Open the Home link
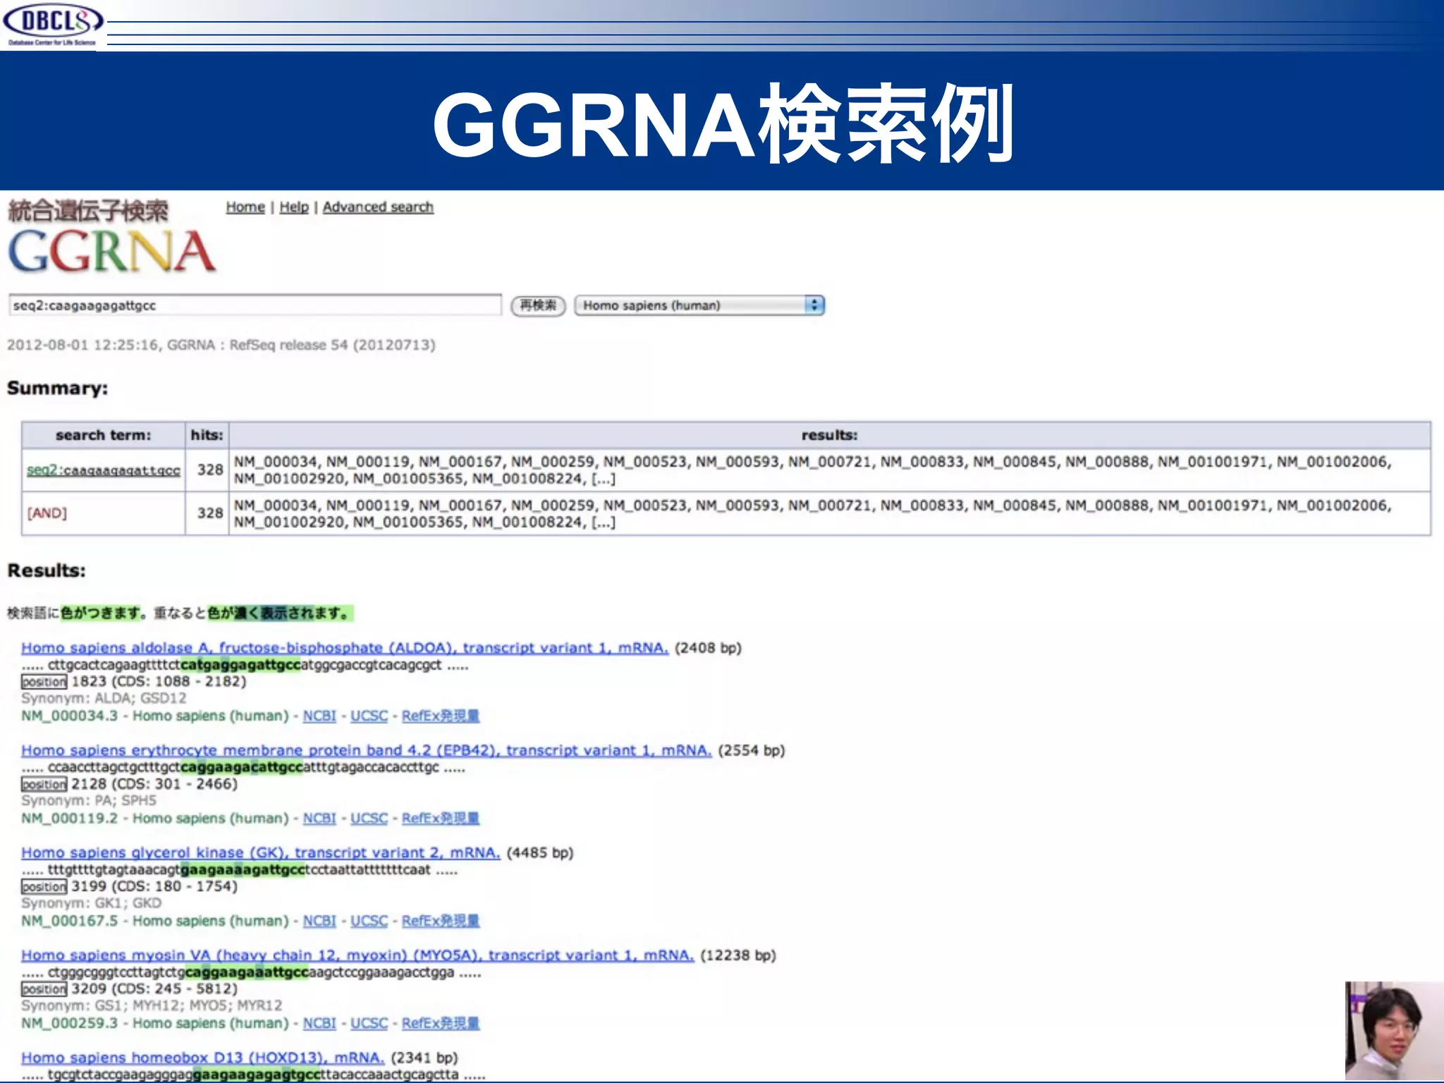Image resolution: width=1444 pixels, height=1083 pixels. [x=245, y=207]
